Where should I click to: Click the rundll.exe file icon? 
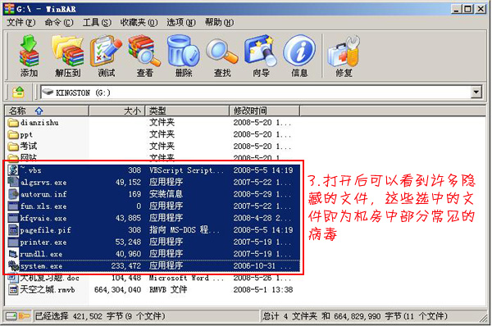point(13,254)
